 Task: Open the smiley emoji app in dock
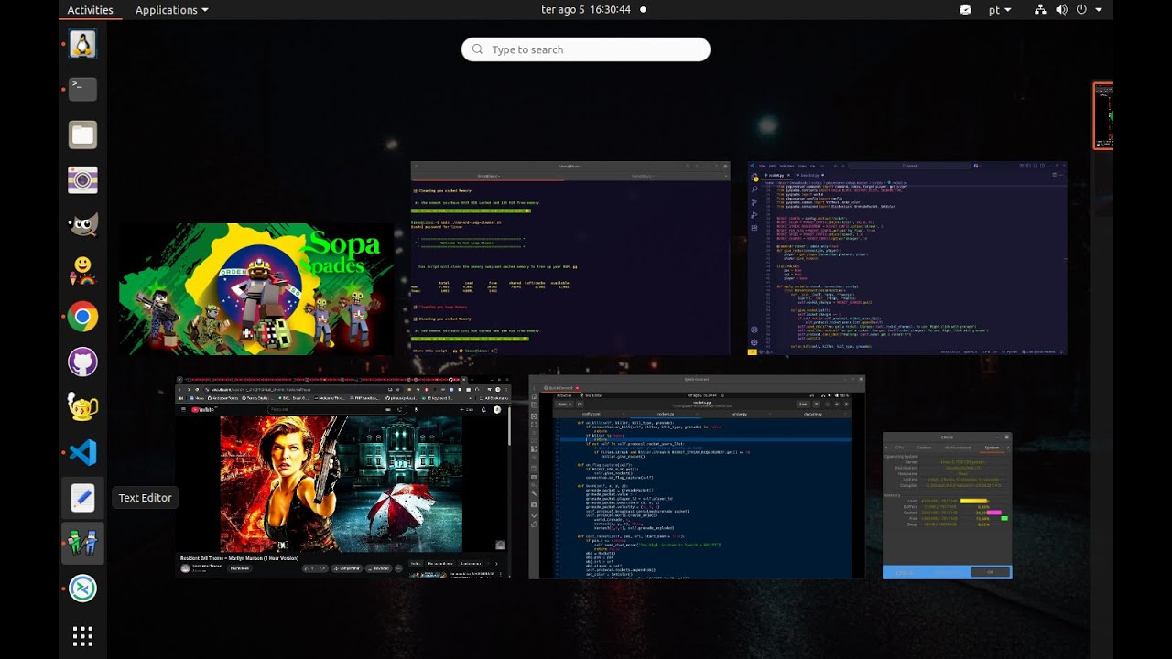coord(82,271)
